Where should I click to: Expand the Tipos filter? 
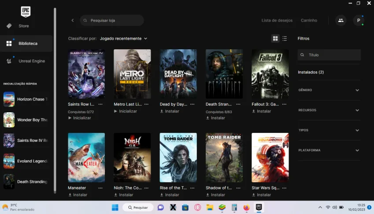point(329,130)
